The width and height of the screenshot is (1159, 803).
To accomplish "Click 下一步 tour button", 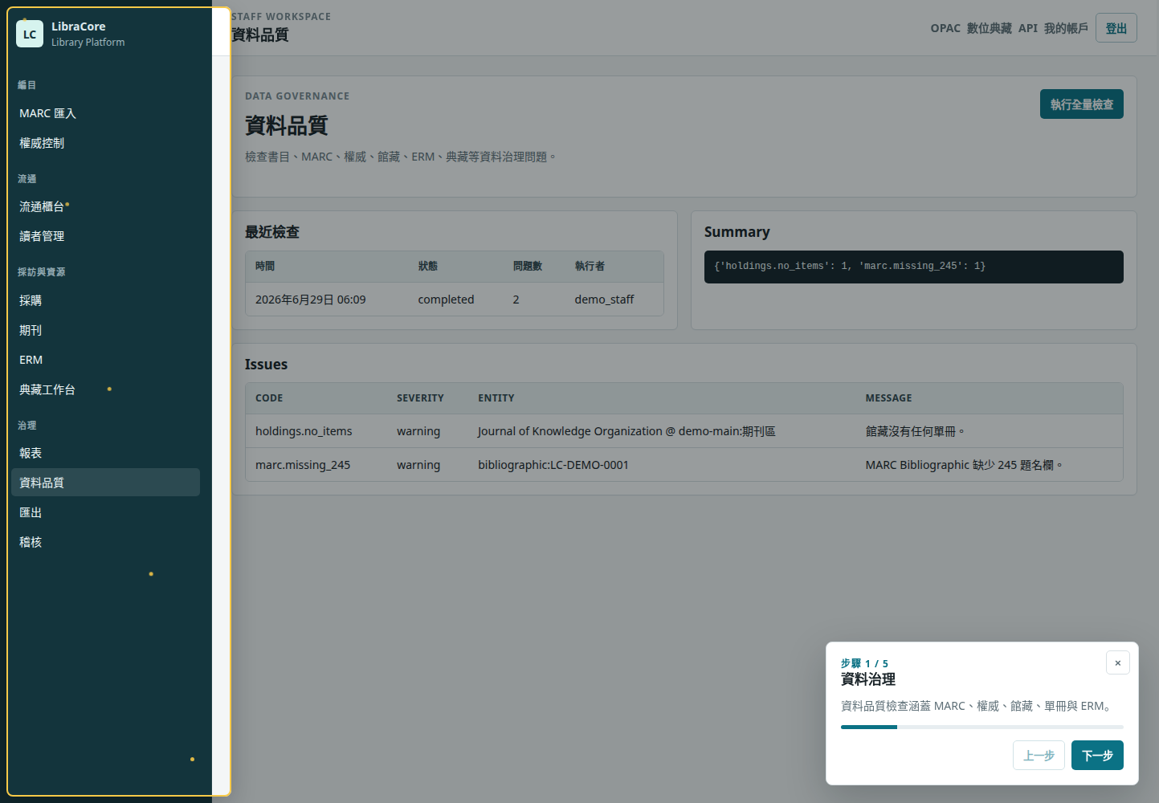I will click(x=1097, y=756).
